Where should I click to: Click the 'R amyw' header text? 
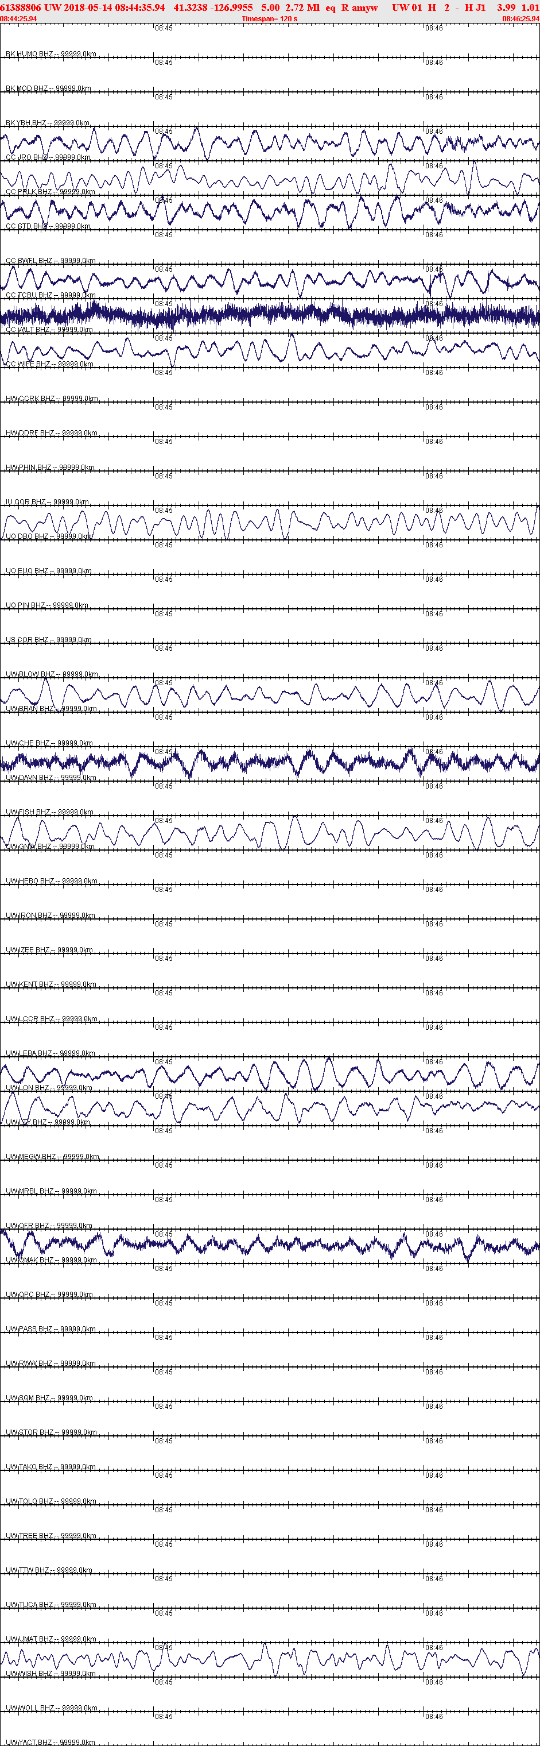[360, 7]
